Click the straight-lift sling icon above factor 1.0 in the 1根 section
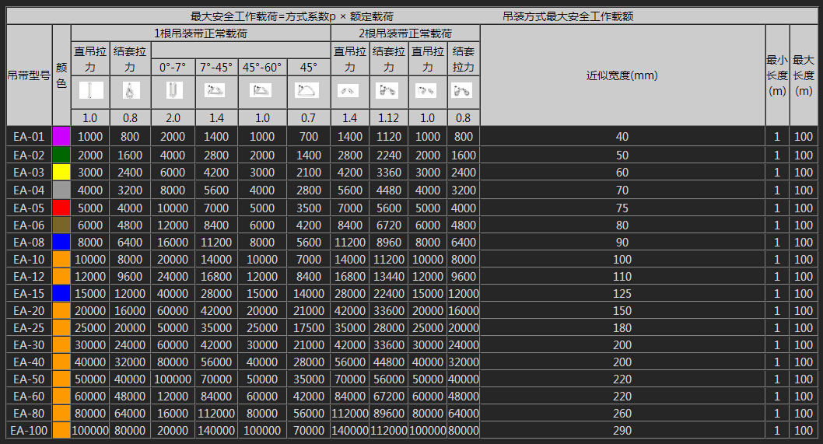The height and width of the screenshot is (444, 823). coord(90,91)
